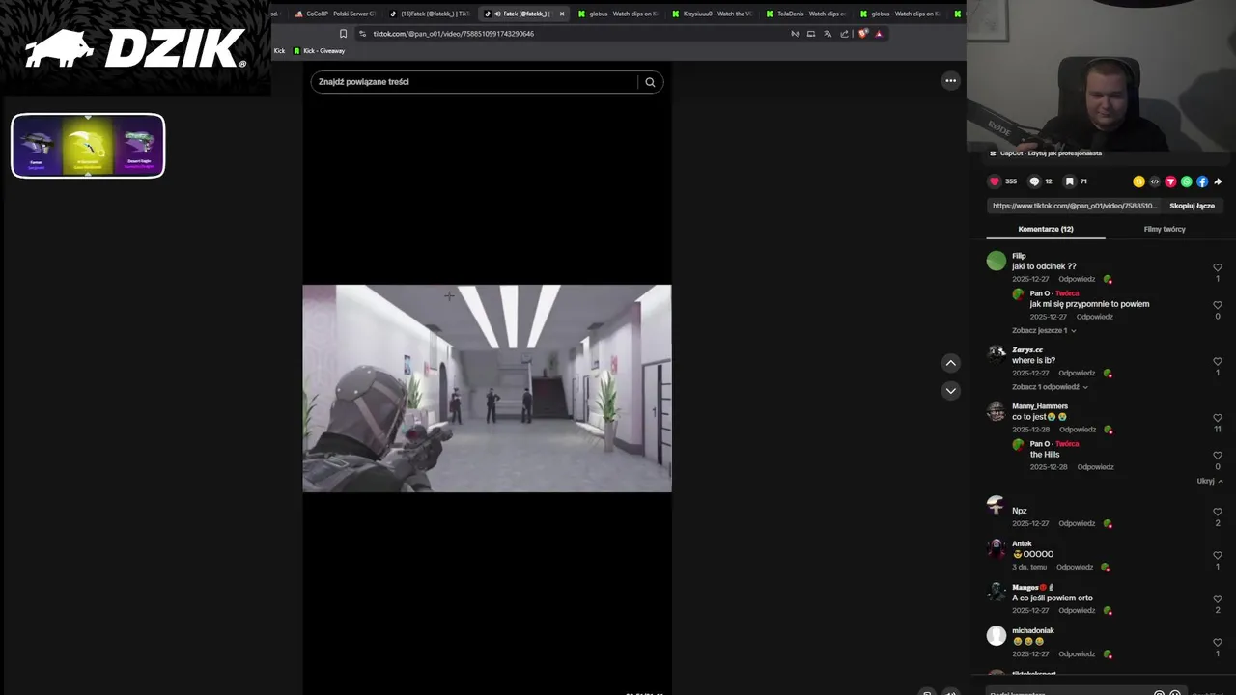The height and width of the screenshot is (695, 1236).
Task: Open the three-dot more options menu
Action: click(x=950, y=81)
